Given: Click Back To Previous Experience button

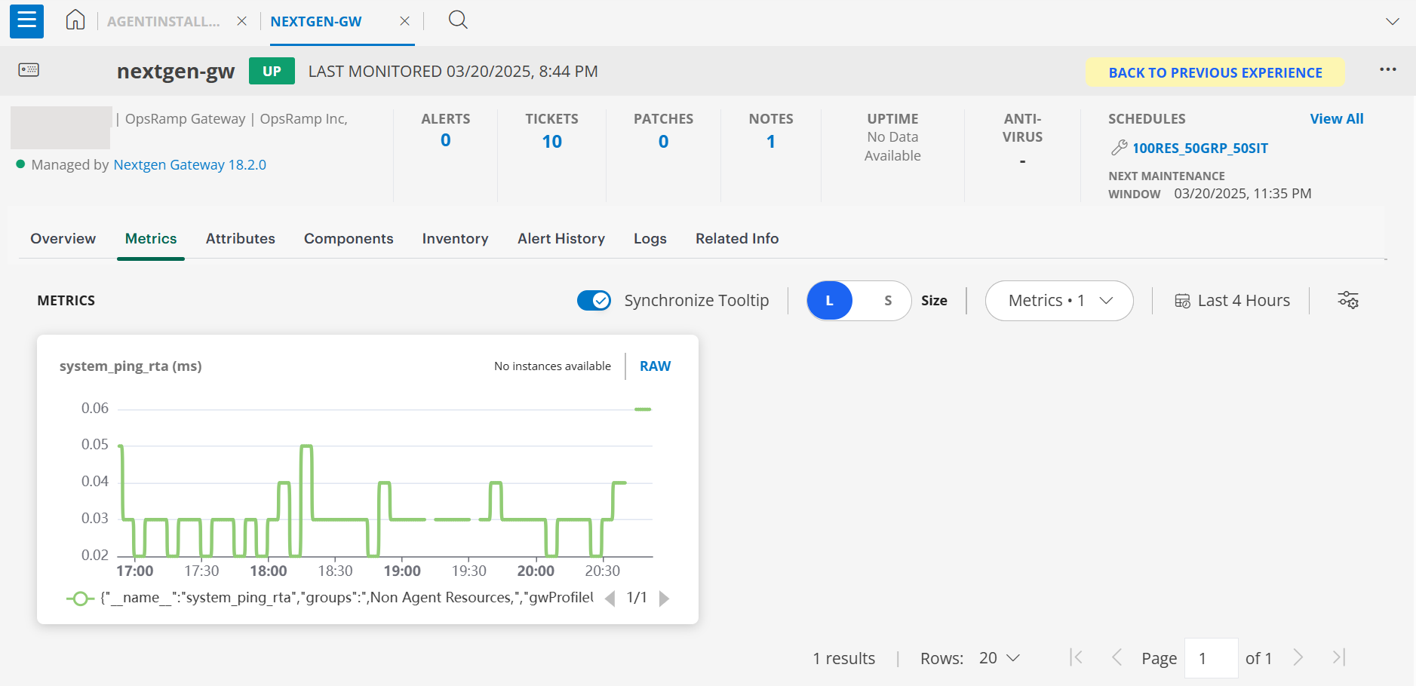Looking at the screenshot, I should coord(1215,72).
